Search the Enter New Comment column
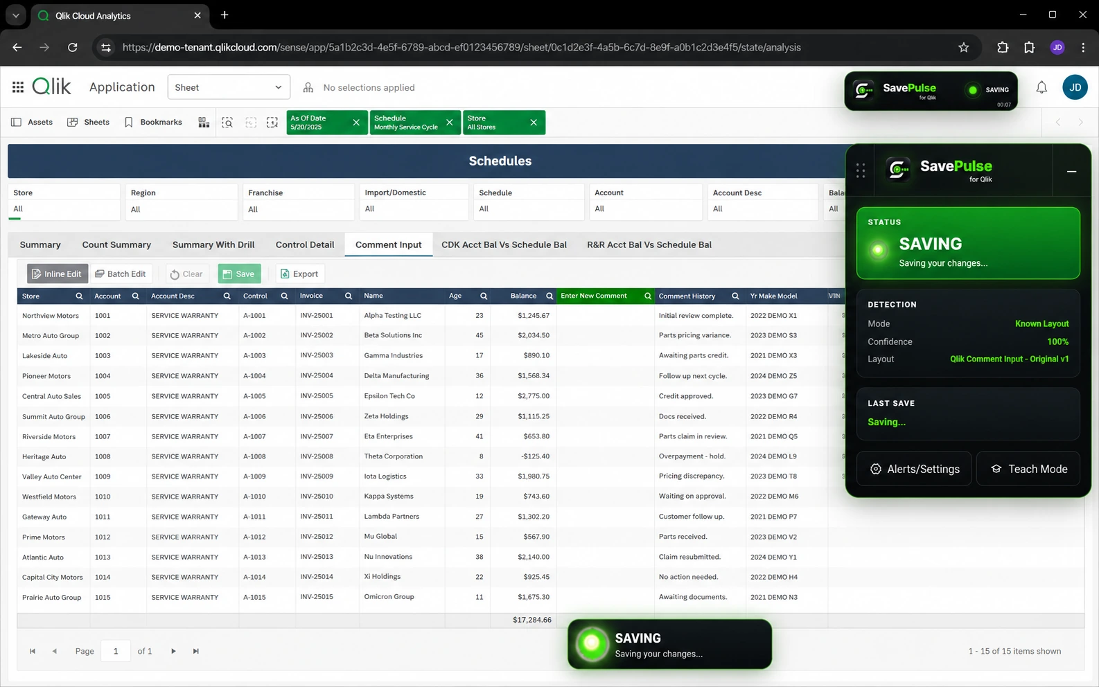 tap(648, 296)
